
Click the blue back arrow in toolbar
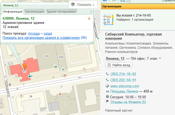pyautogui.click(x=105, y=1)
